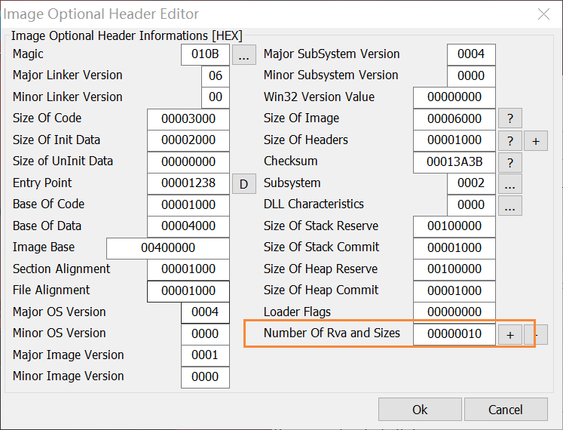Focus the Section Alignment field
Viewport: 563px width, 430px height.
coord(188,269)
